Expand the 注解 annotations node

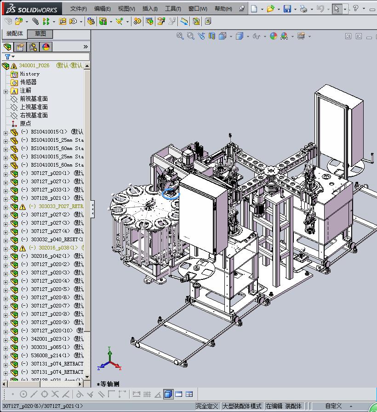[x=6, y=92]
